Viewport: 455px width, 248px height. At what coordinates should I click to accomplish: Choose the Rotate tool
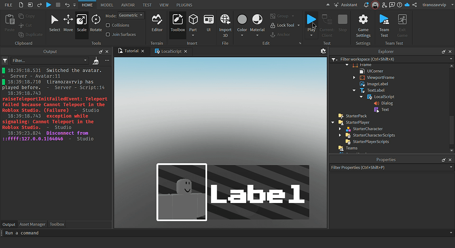pos(96,23)
